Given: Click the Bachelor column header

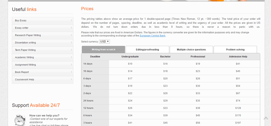Looking at the screenshot, I should (x=165, y=57).
